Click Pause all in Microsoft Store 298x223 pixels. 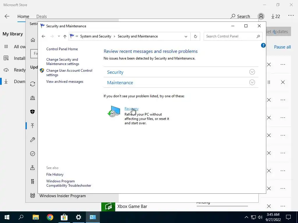point(282,47)
